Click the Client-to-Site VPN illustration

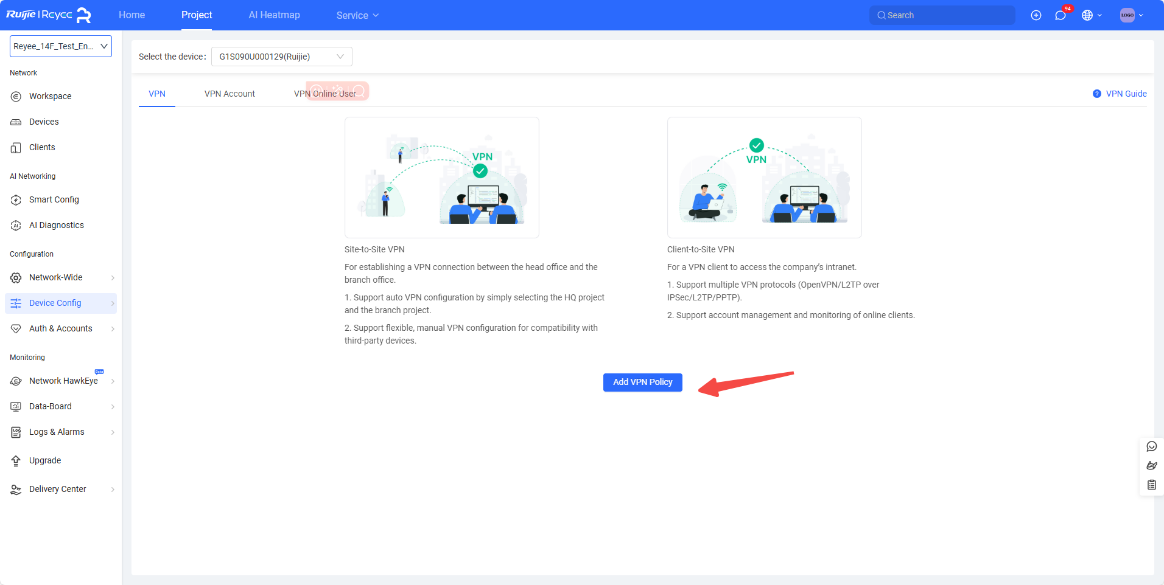(765, 178)
